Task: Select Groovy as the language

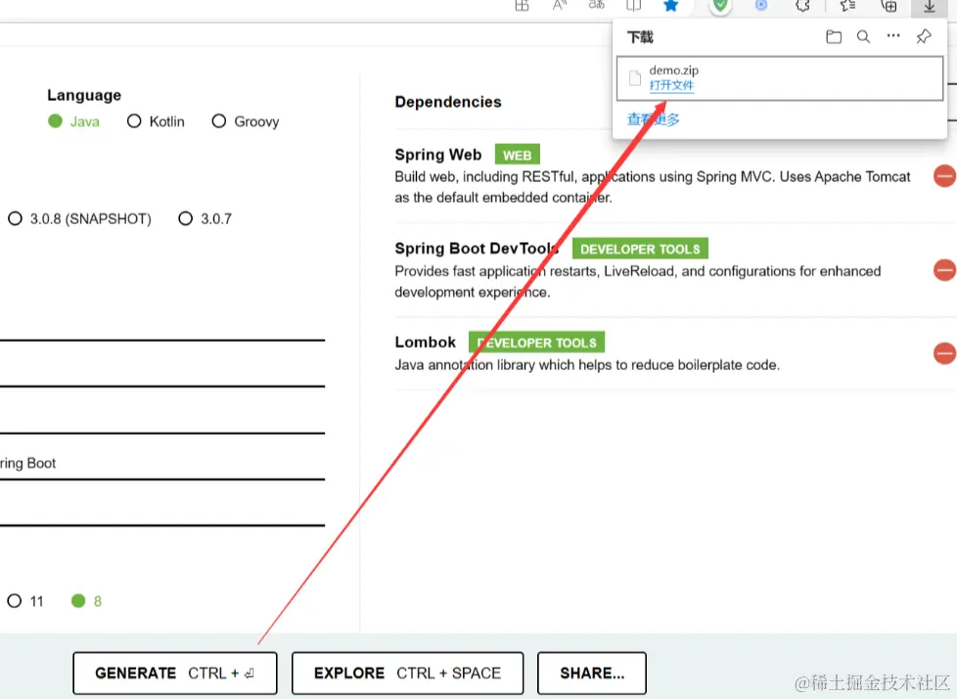Action: tap(246, 121)
